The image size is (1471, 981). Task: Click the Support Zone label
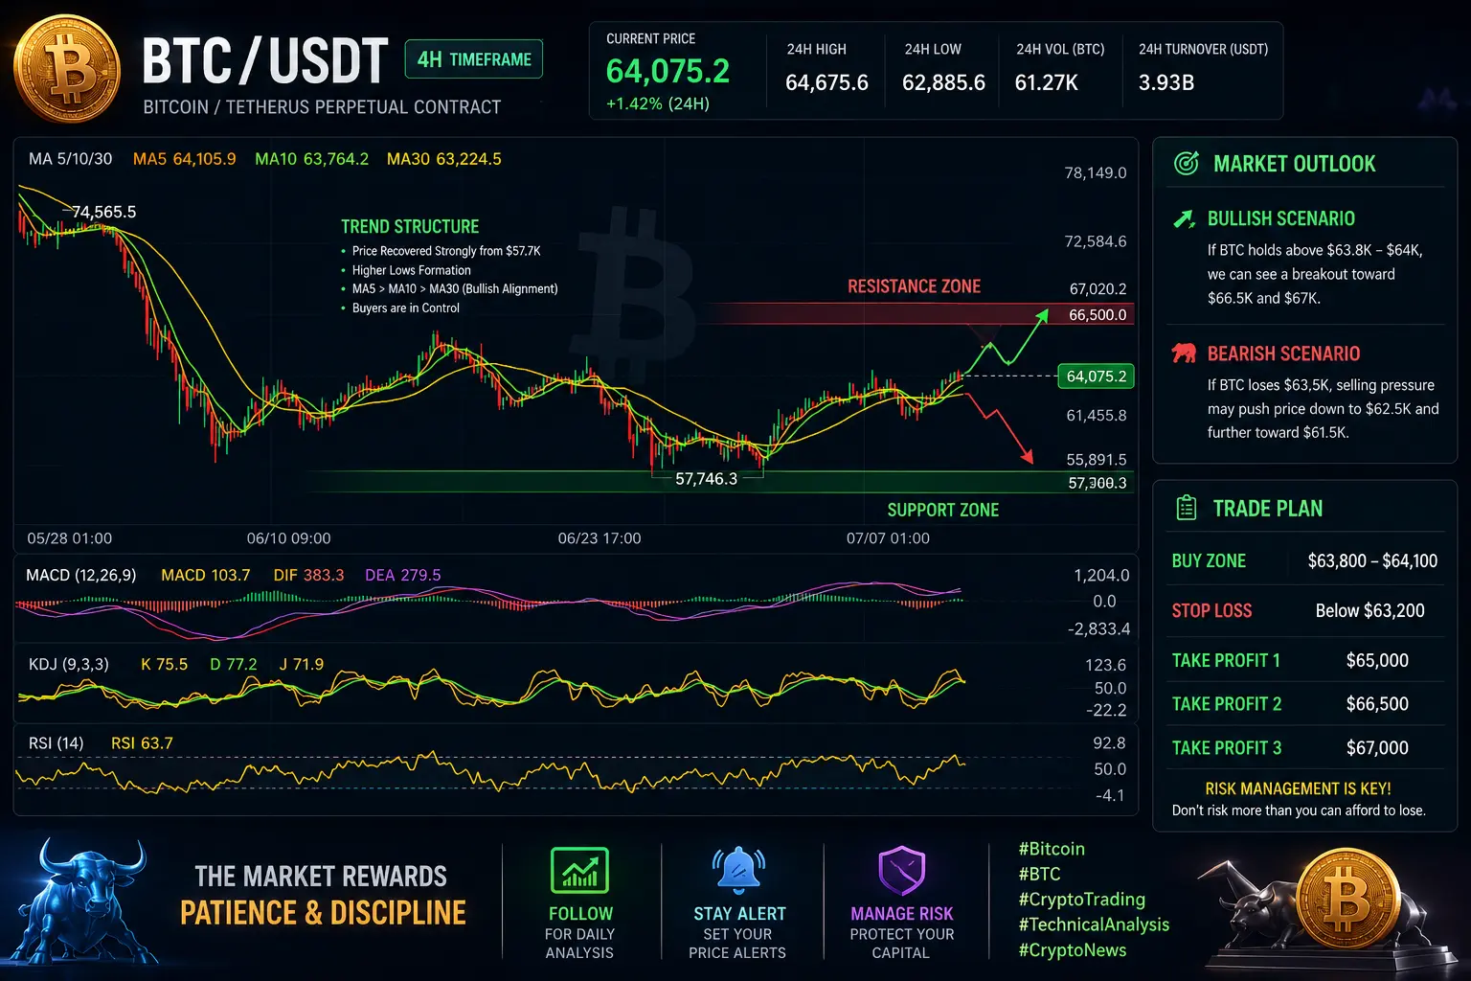pos(942,511)
